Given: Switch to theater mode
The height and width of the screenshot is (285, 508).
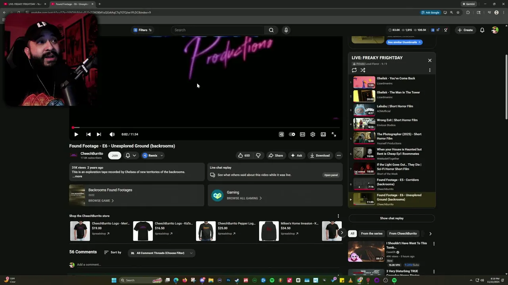Looking at the screenshot, I should click(x=323, y=135).
